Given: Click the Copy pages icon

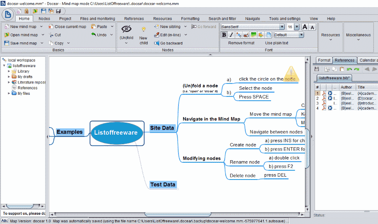Looking at the screenshot, I should 51,43.
